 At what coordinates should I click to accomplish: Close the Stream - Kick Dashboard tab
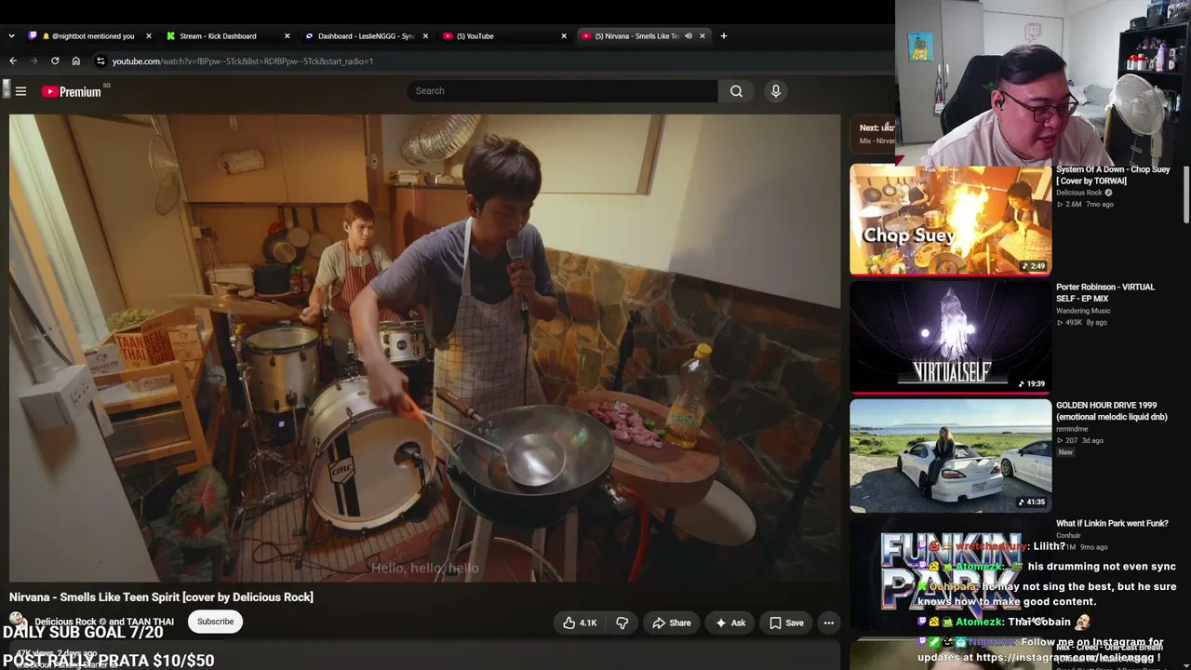click(x=287, y=36)
